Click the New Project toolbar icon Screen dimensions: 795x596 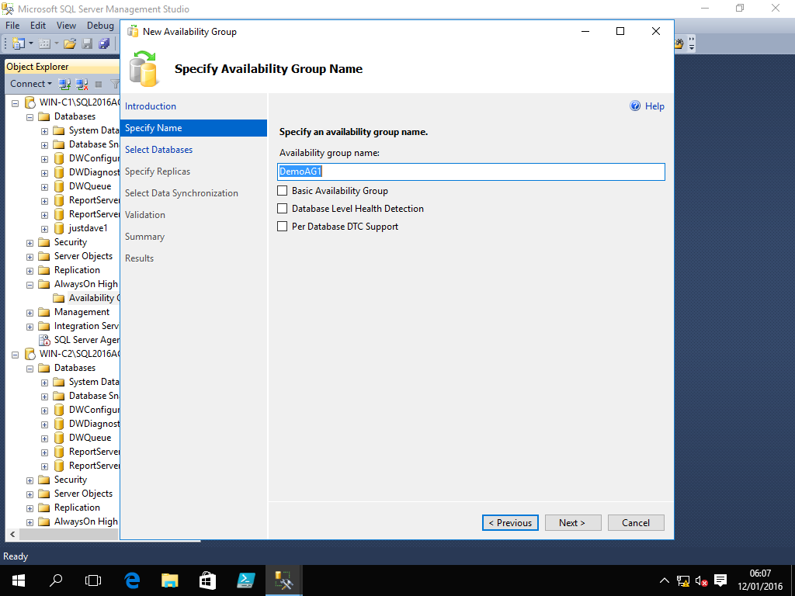18,43
